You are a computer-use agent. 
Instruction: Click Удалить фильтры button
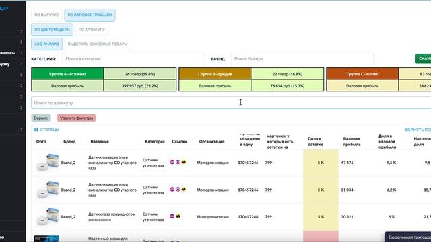tap(76, 118)
